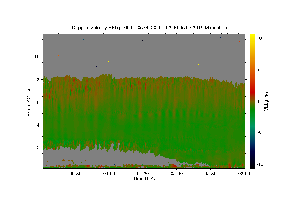The image size is (303, 202).
Task: Click the plot title 'Doppler Velocity VELg'
Action: click(96, 28)
